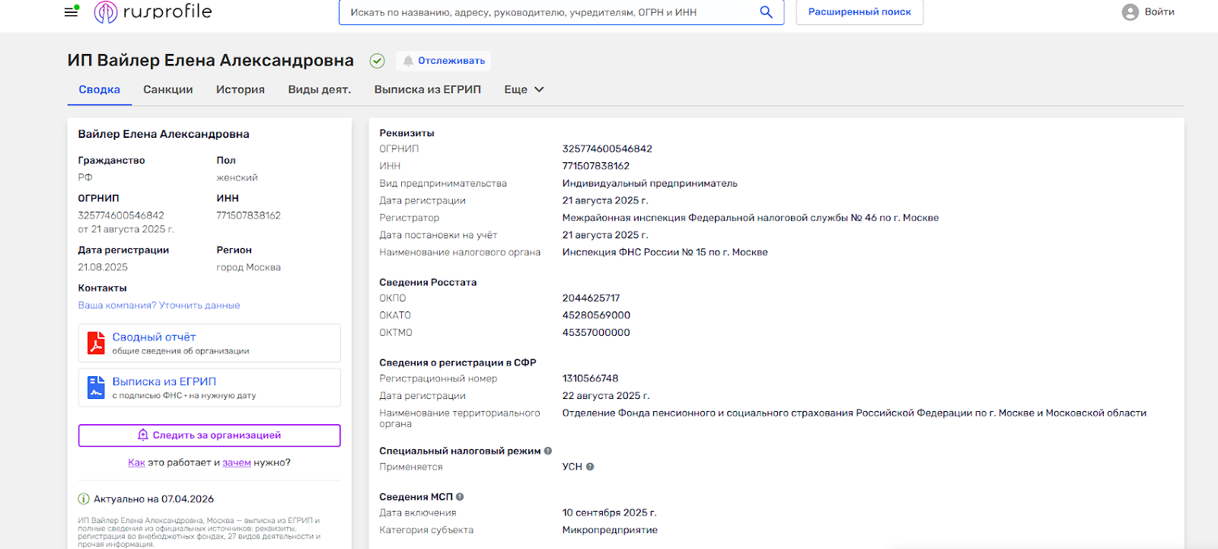Click the citizenship value РФ
The height and width of the screenshot is (549, 1218).
[x=85, y=177]
